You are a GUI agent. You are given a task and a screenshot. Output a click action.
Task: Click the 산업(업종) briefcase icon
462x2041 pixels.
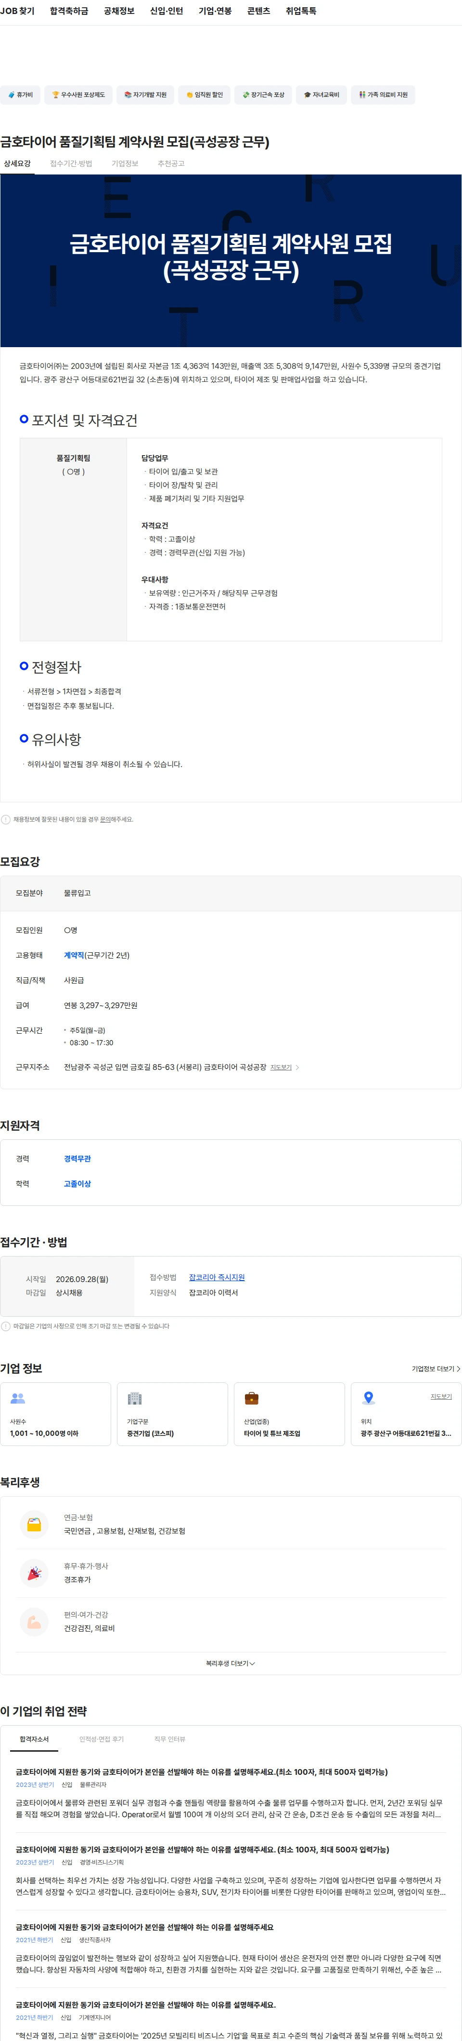(x=252, y=1398)
